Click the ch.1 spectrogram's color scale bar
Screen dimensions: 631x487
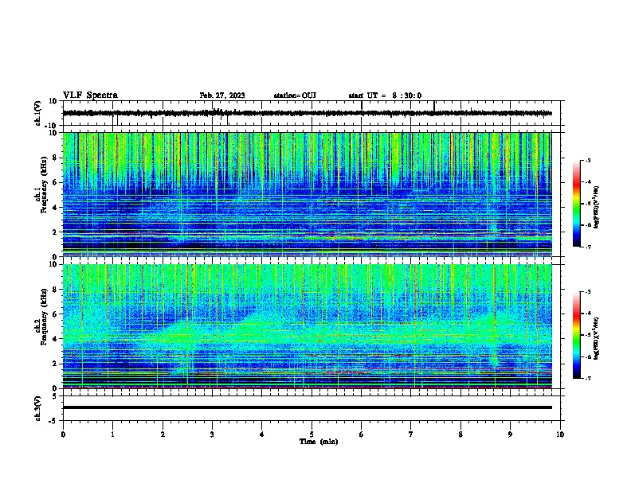click(576, 204)
